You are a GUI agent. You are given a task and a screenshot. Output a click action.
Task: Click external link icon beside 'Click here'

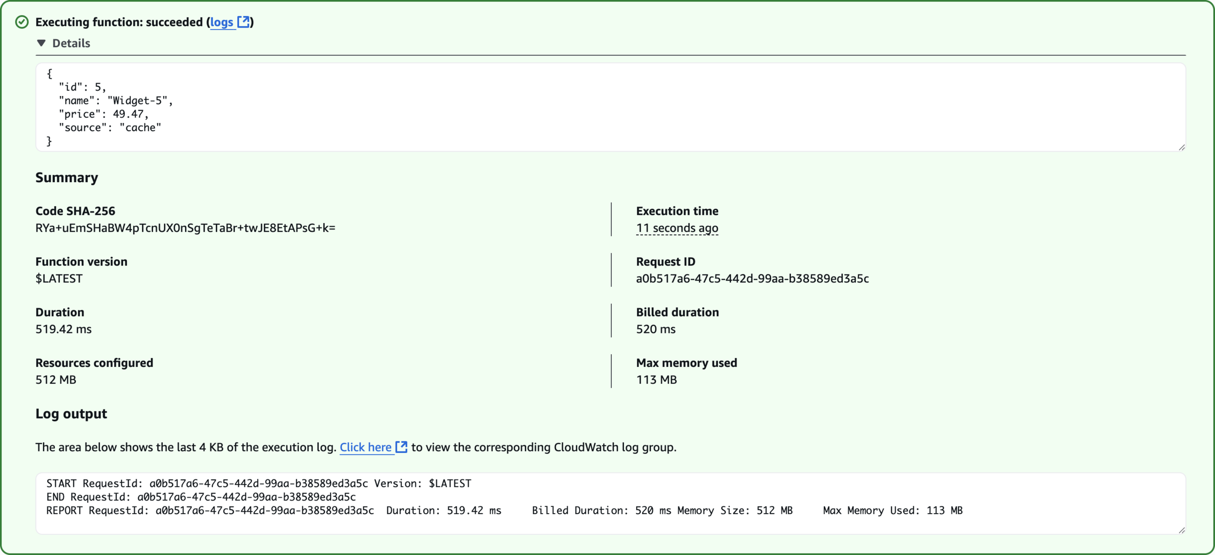pyautogui.click(x=401, y=447)
